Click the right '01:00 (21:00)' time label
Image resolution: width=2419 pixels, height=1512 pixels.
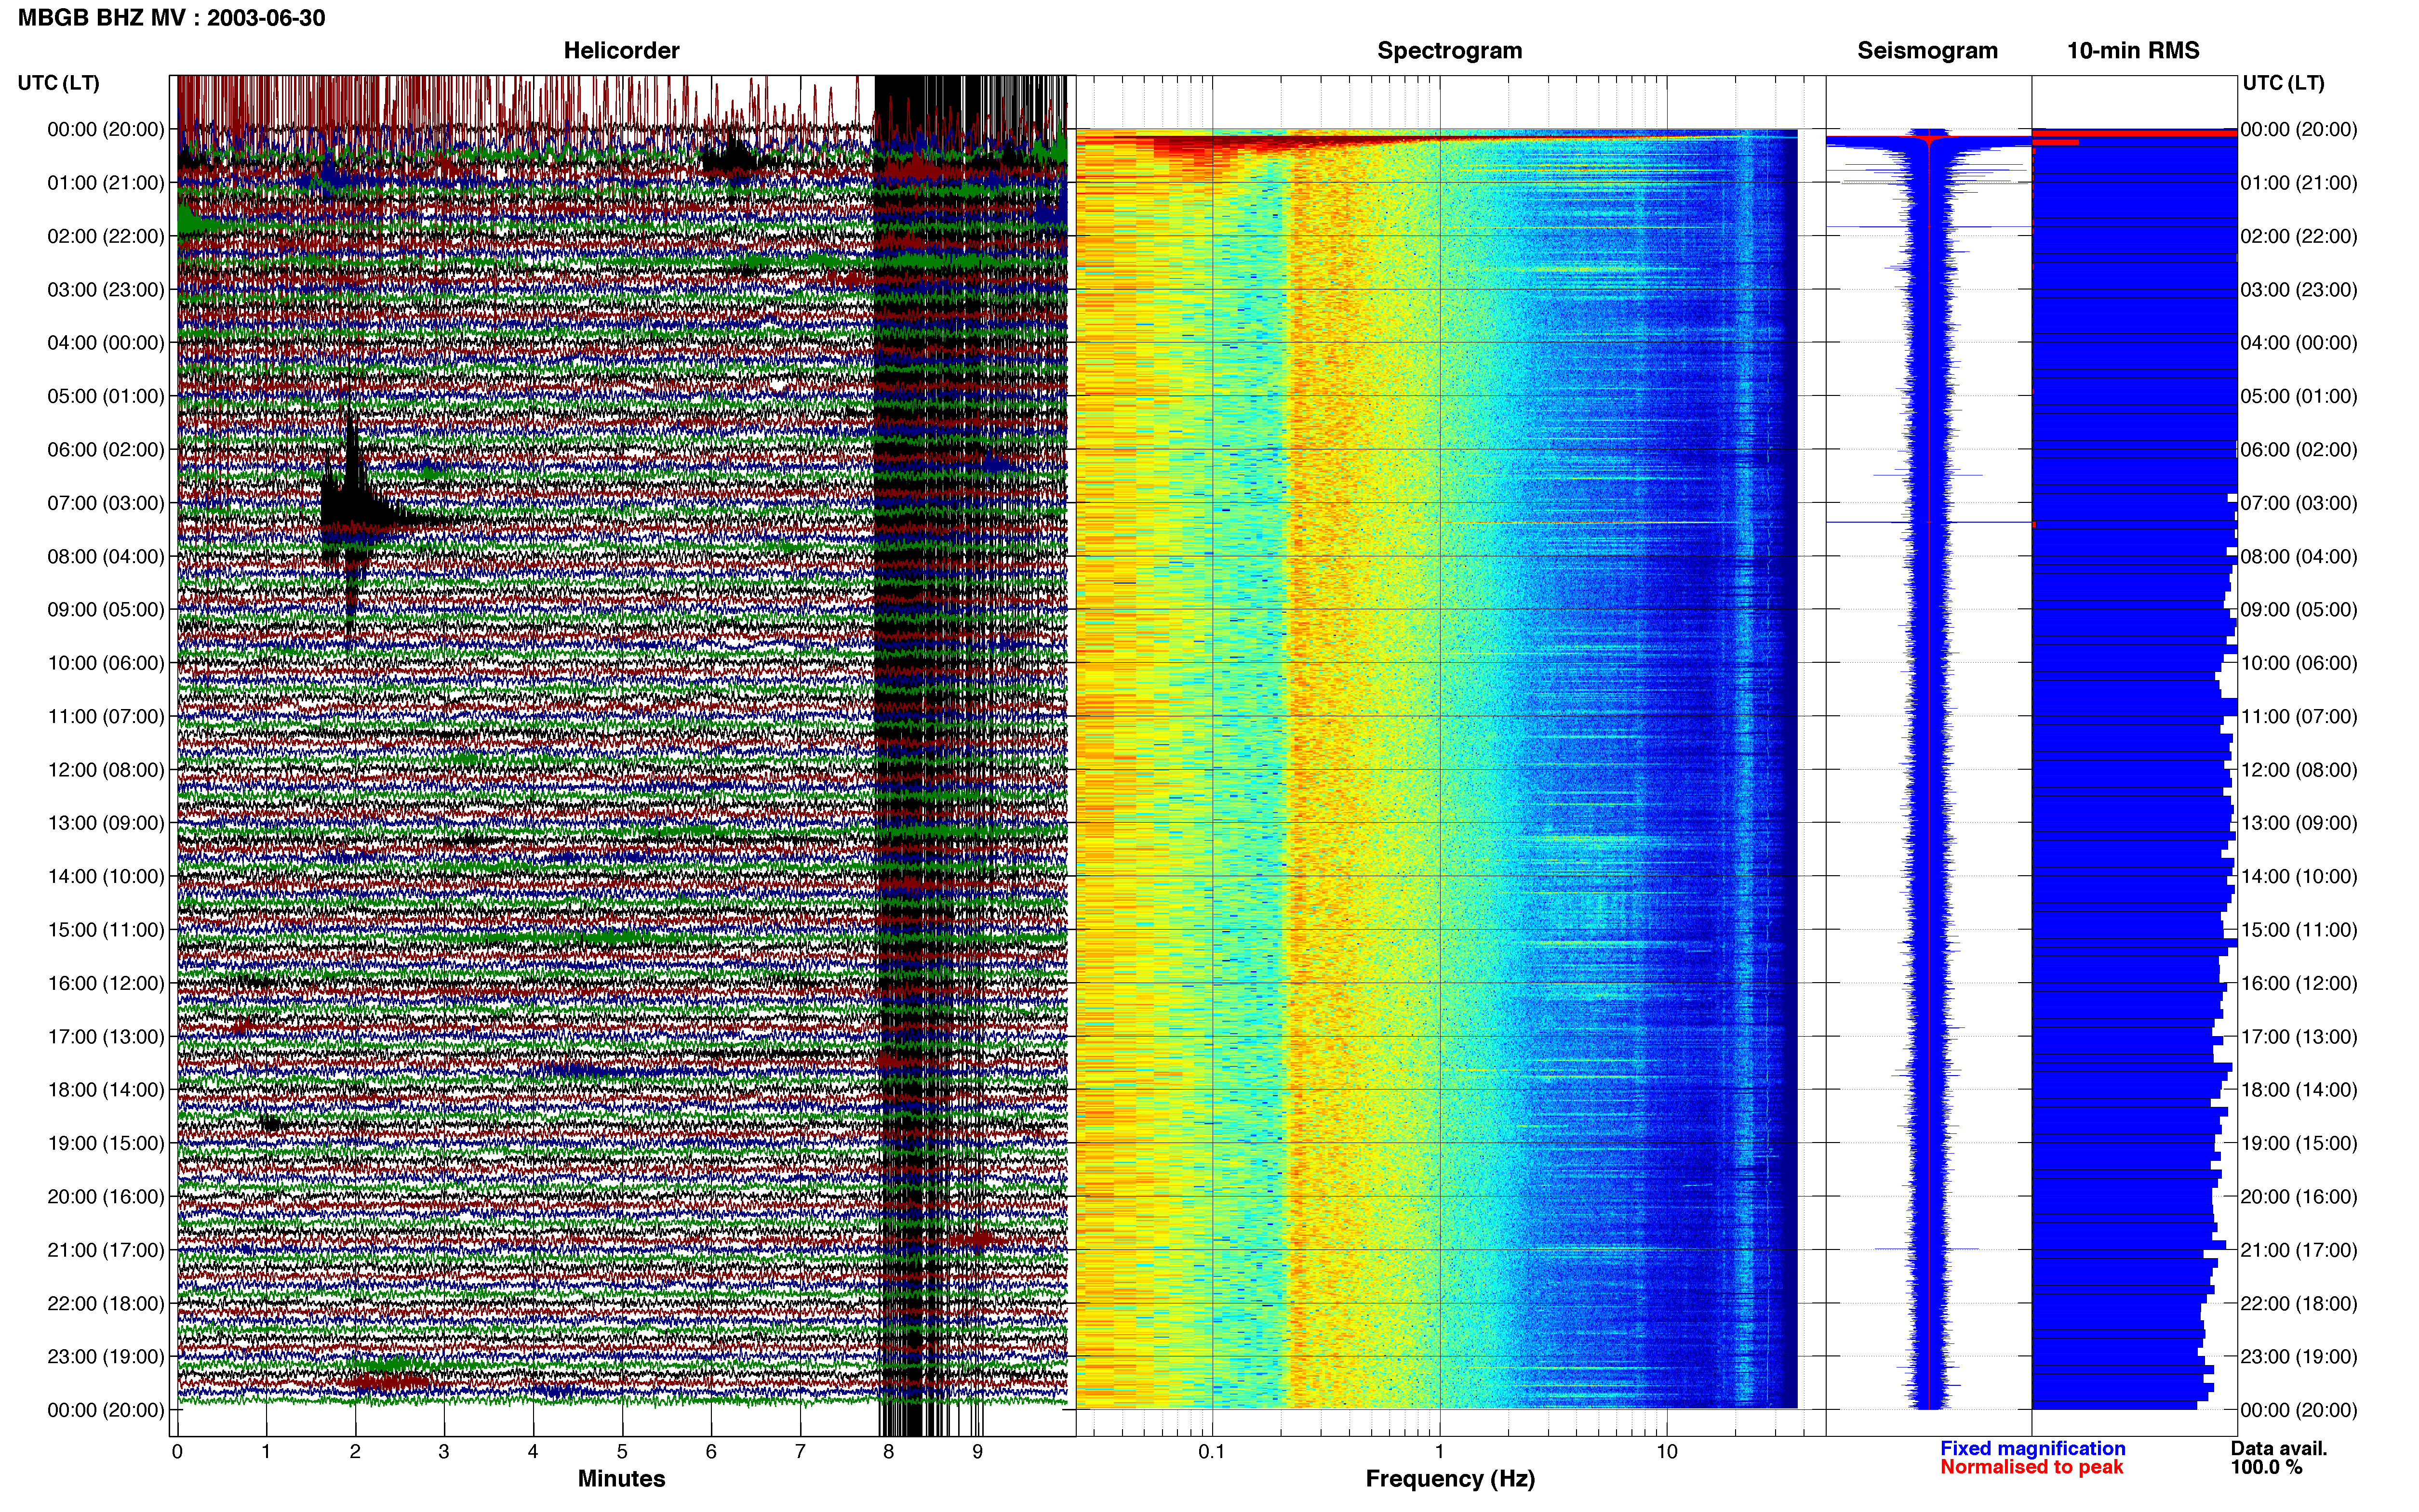point(2299,183)
